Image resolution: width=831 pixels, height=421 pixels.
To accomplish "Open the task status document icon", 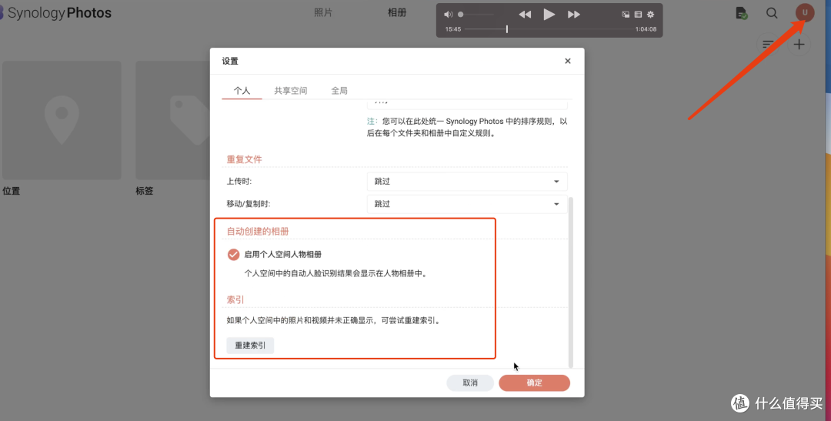I will pyautogui.click(x=741, y=13).
